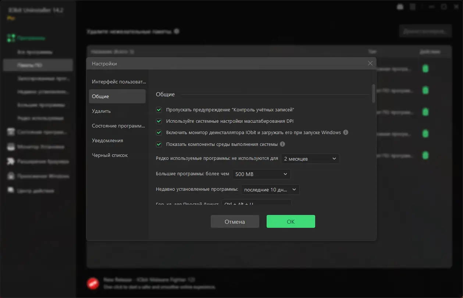Cancel the settings dialog via Отмена
The image size is (463, 298).
[x=235, y=221]
